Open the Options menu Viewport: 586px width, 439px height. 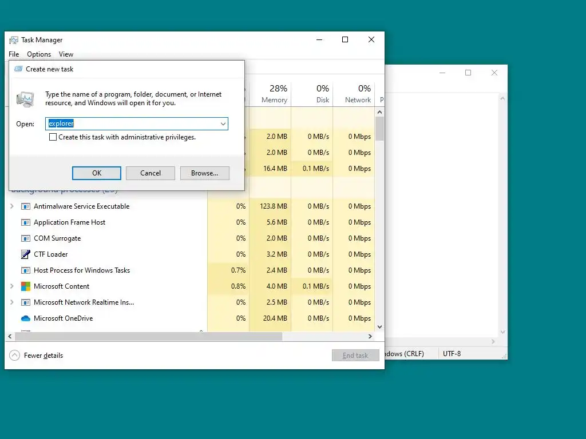pyautogui.click(x=39, y=54)
